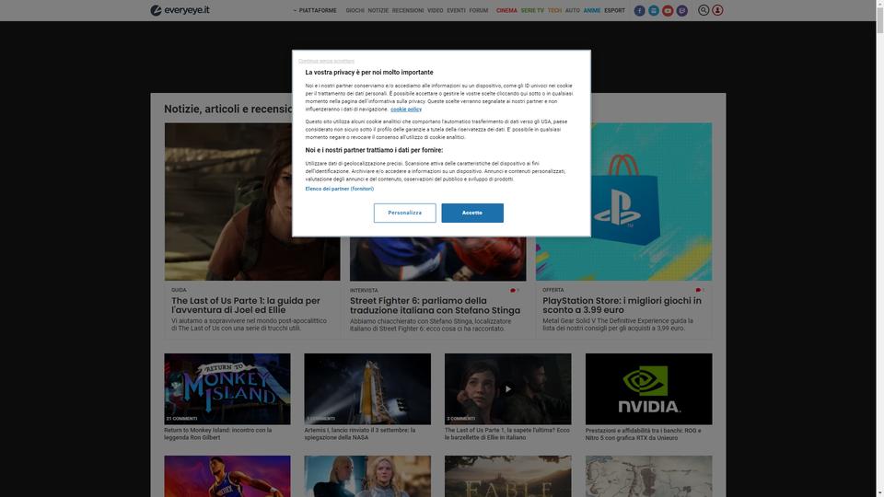Open the Twitch social icon
This screenshot has height=497, width=884.
682,11
